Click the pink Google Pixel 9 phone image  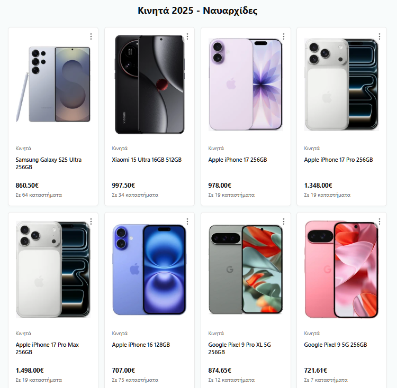click(341, 270)
